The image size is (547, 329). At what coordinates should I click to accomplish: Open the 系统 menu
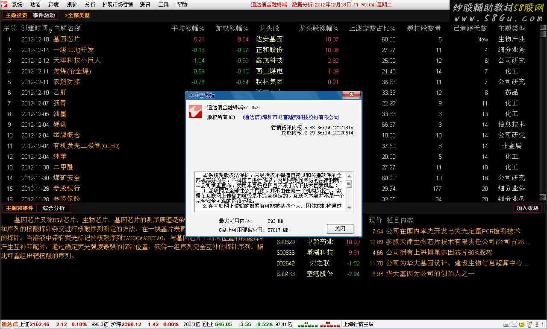(17, 5)
